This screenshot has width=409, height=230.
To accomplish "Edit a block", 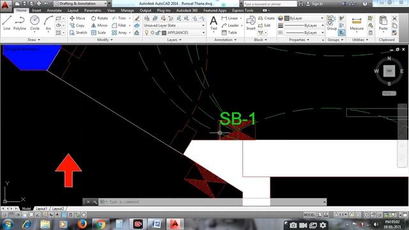I will (264, 26).
